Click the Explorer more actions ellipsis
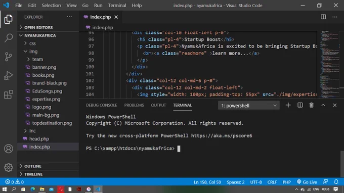The image size is (344, 193). click(69, 17)
